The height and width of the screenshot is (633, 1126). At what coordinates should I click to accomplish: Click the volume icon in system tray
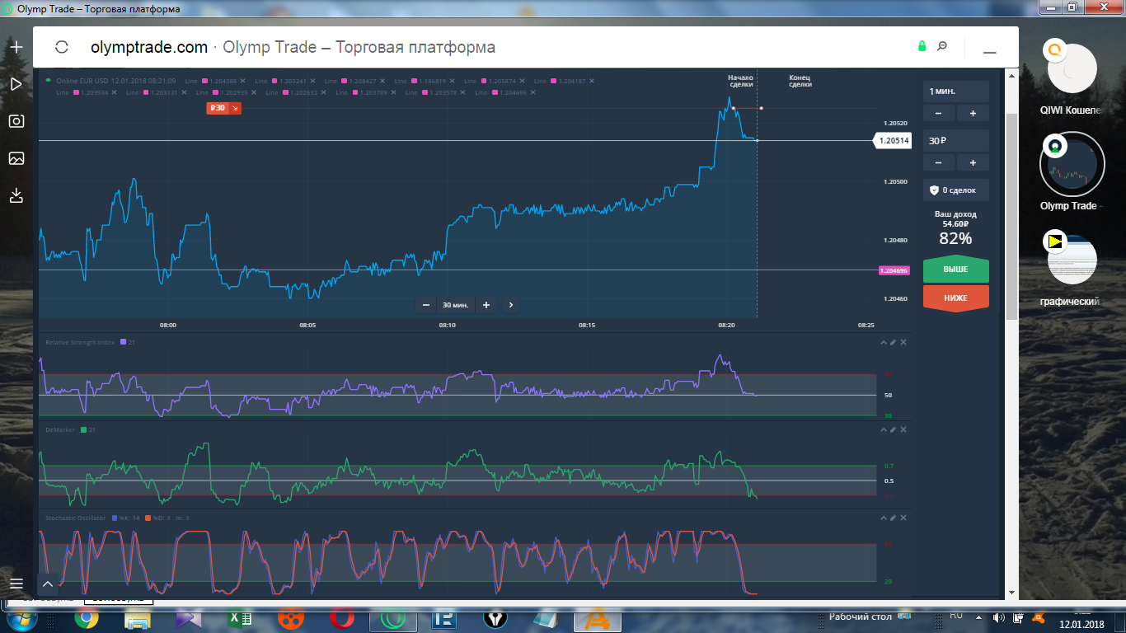click(x=999, y=618)
